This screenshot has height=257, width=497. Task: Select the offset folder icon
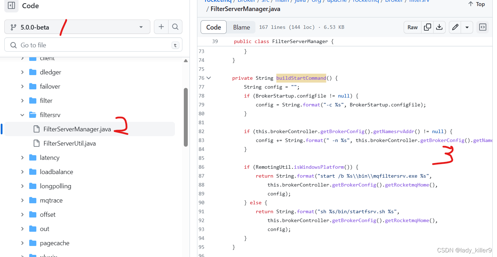[33, 215]
